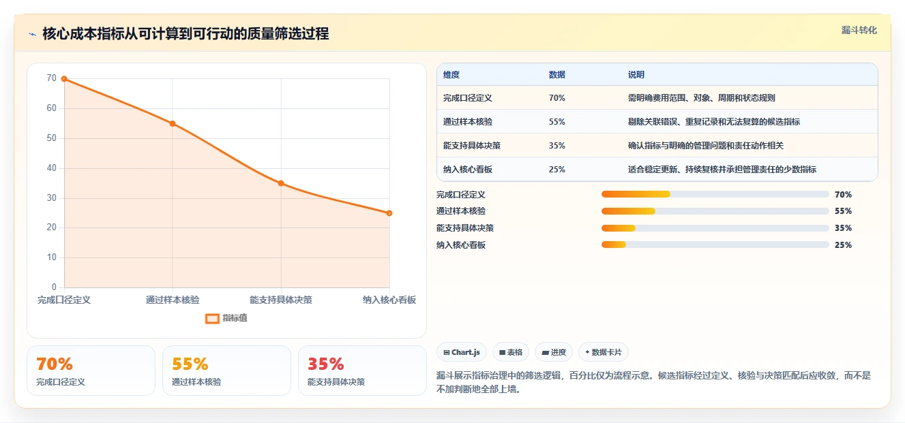905x423 pixels.
Task: Click x-axis label 通过样本核验 on chart
Action: tap(173, 300)
